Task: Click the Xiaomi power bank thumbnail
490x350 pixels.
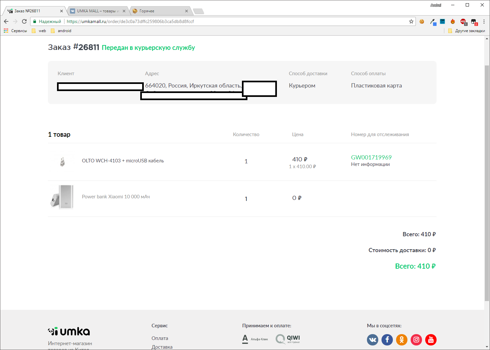Action: (62, 197)
